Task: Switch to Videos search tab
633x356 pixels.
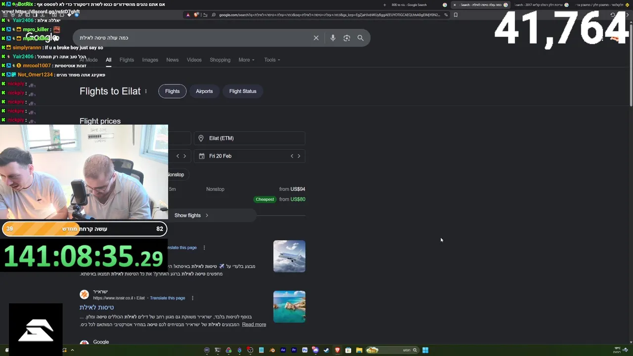Action: click(194, 60)
